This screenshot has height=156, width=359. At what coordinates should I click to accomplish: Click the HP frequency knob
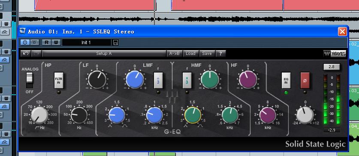pos(39,115)
